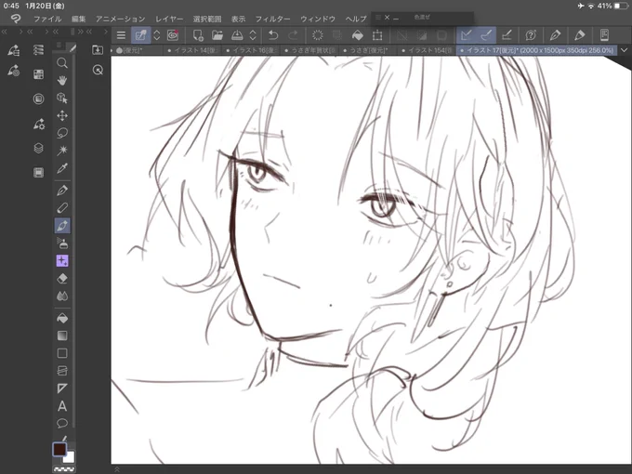632x474 pixels.
Task: Expand the bottom timeline panel chevron
Action: point(117,469)
